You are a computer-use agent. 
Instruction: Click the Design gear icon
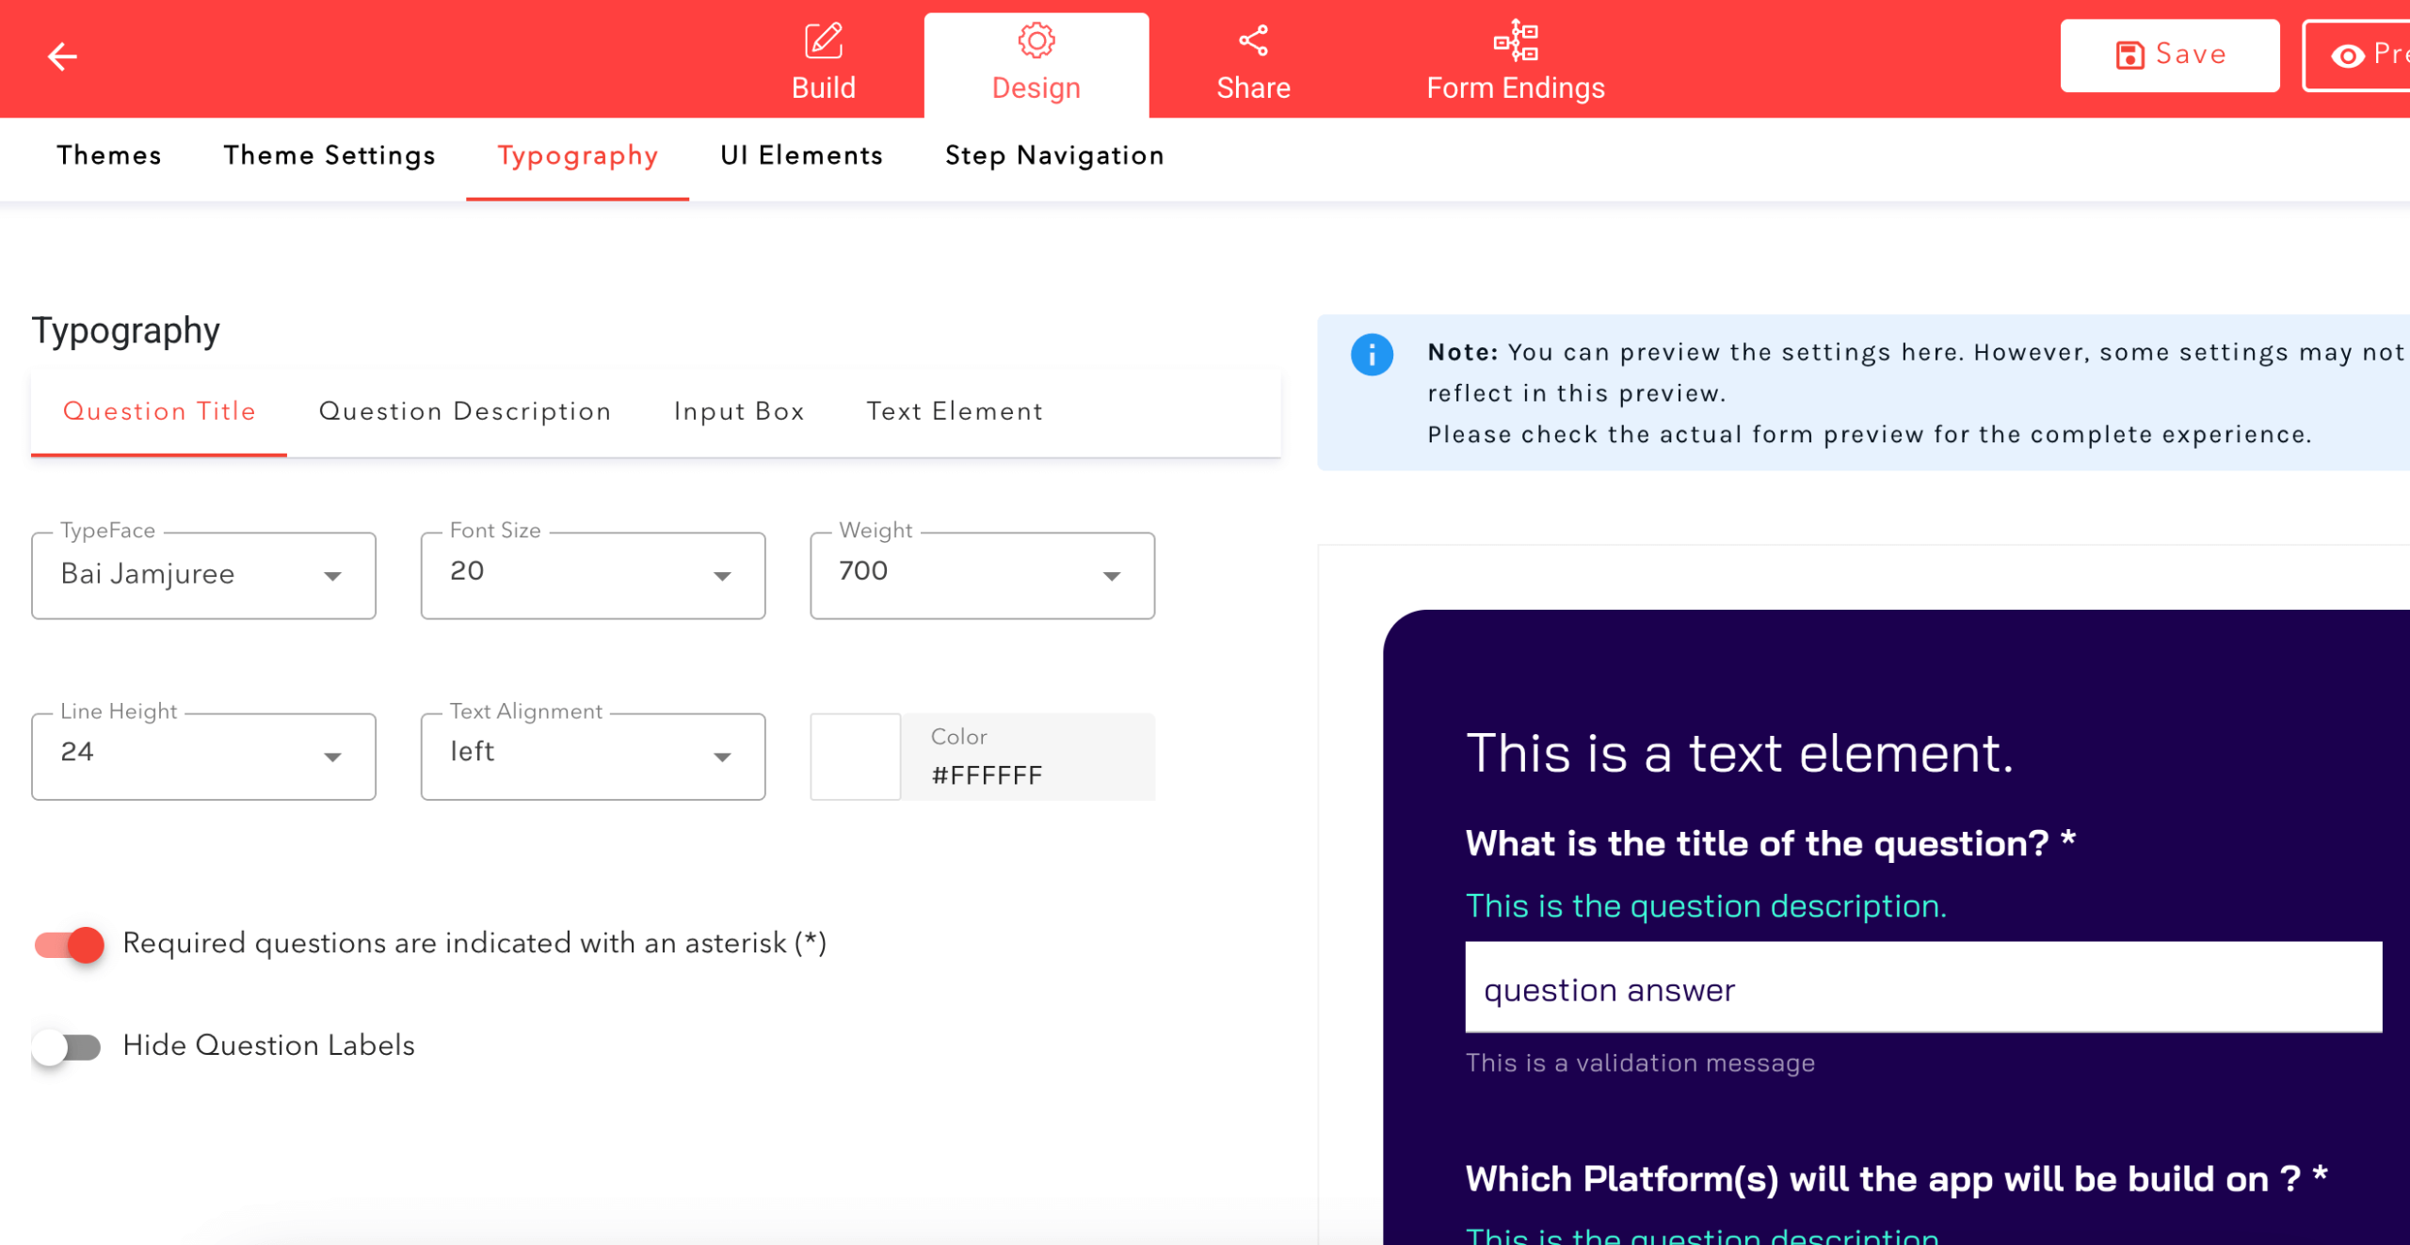[x=1036, y=40]
